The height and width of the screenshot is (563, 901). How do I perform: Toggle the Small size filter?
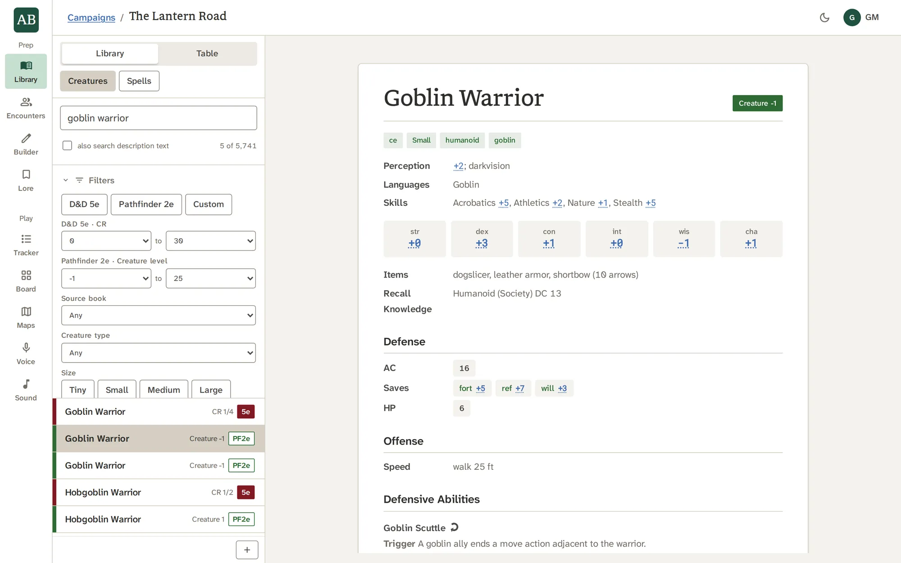click(x=117, y=390)
